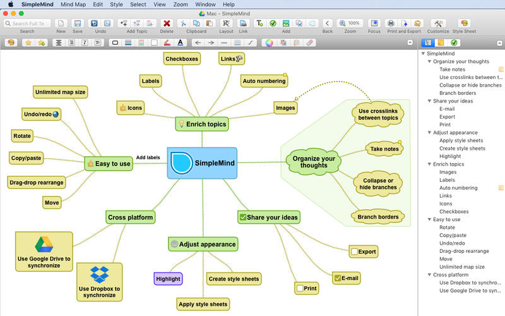Click the Add text label icon
This screenshot has width=505, height=316.
259,23
